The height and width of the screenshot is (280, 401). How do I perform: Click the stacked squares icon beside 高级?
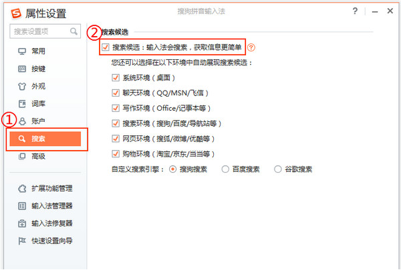point(22,156)
